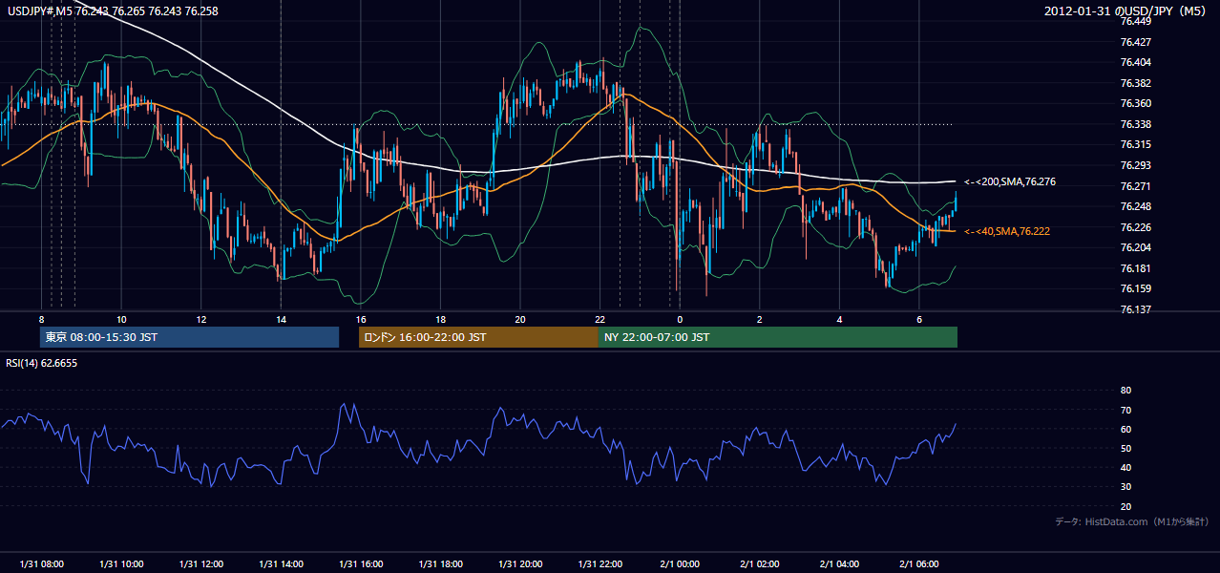Image resolution: width=1220 pixels, height=573 pixels.
Task: Click the 1/31 22:00 date label
Action: (599, 564)
